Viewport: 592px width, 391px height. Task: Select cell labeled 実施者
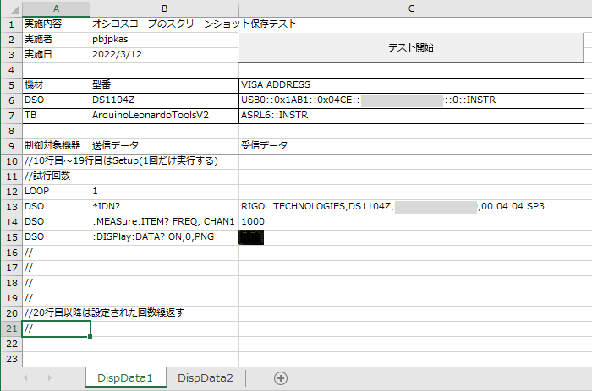pos(57,40)
